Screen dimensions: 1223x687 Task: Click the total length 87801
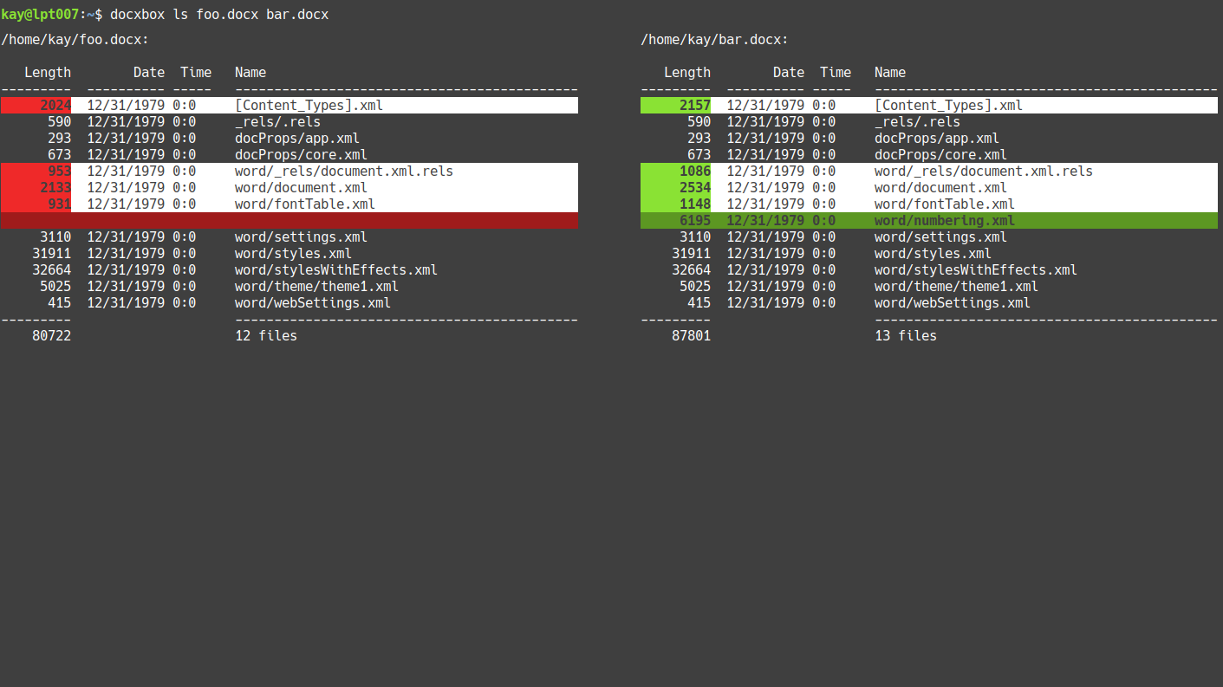coord(692,336)
